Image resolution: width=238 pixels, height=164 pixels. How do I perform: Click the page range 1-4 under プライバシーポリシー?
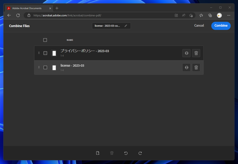[x=62, y=56]
